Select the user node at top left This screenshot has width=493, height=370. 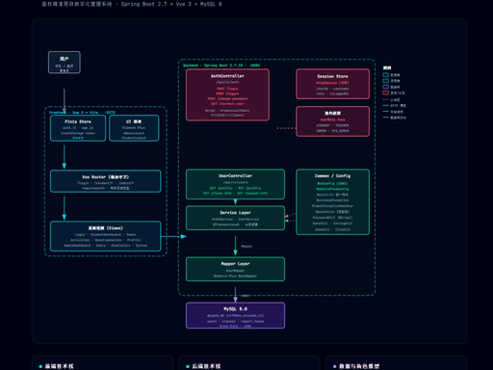65,63
